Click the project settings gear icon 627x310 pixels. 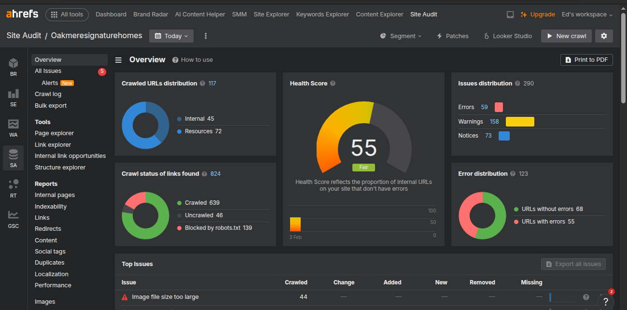pyautogui.click(x=604, y=36)
